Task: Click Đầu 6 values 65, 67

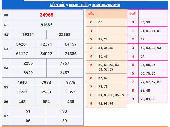Action: 103,78
